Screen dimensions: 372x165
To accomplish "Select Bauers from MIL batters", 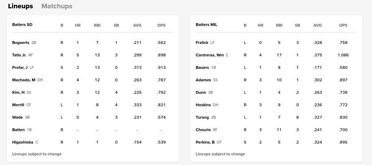I will pos(202,67).
